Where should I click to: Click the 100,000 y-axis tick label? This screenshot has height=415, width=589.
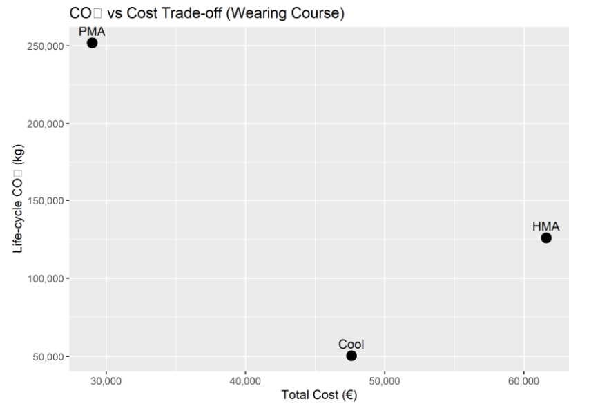click(45, 279)
